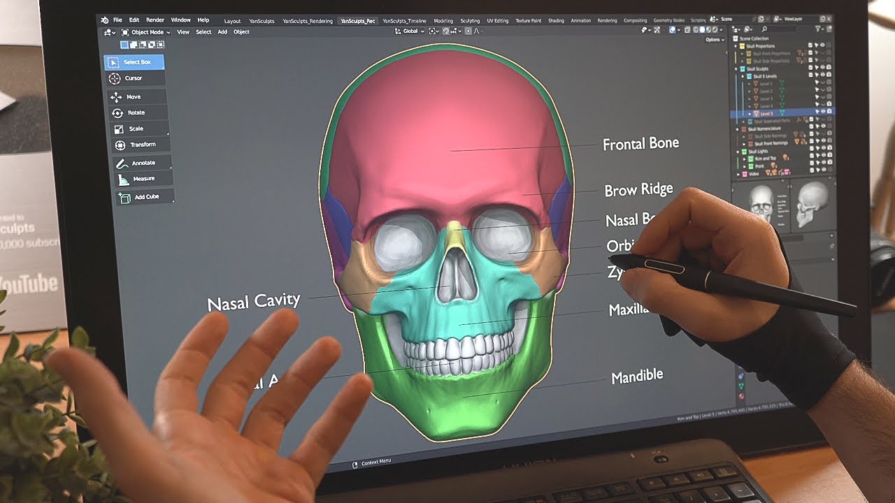Click the snap magnet icon

[x=446, y=31]
